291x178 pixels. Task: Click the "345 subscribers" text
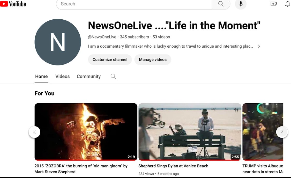[x=134, y=37]
